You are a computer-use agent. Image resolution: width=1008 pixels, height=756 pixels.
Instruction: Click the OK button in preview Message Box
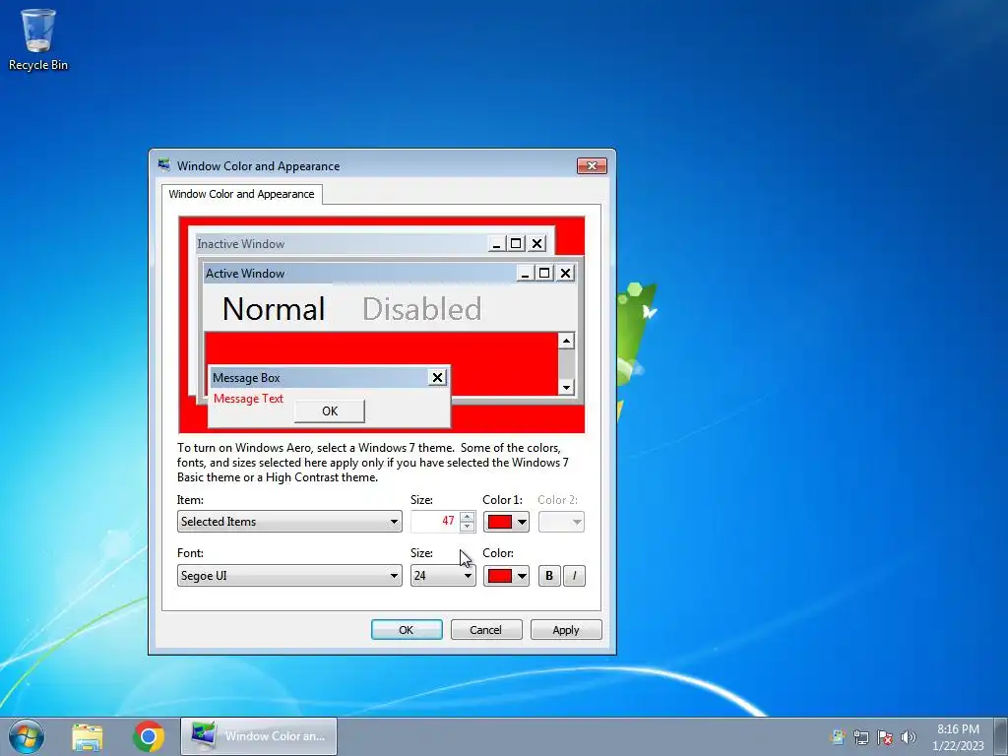pos(329,410)
